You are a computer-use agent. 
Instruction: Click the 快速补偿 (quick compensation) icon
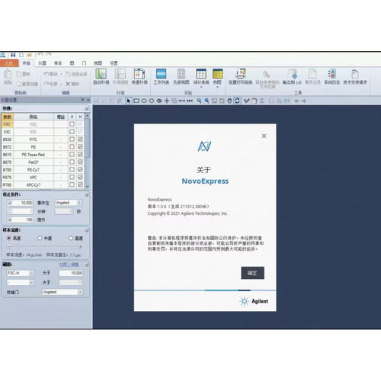[139, 74]
